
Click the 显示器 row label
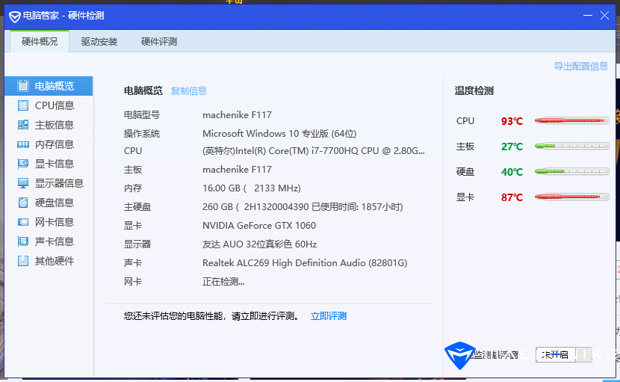coord(137,244)
